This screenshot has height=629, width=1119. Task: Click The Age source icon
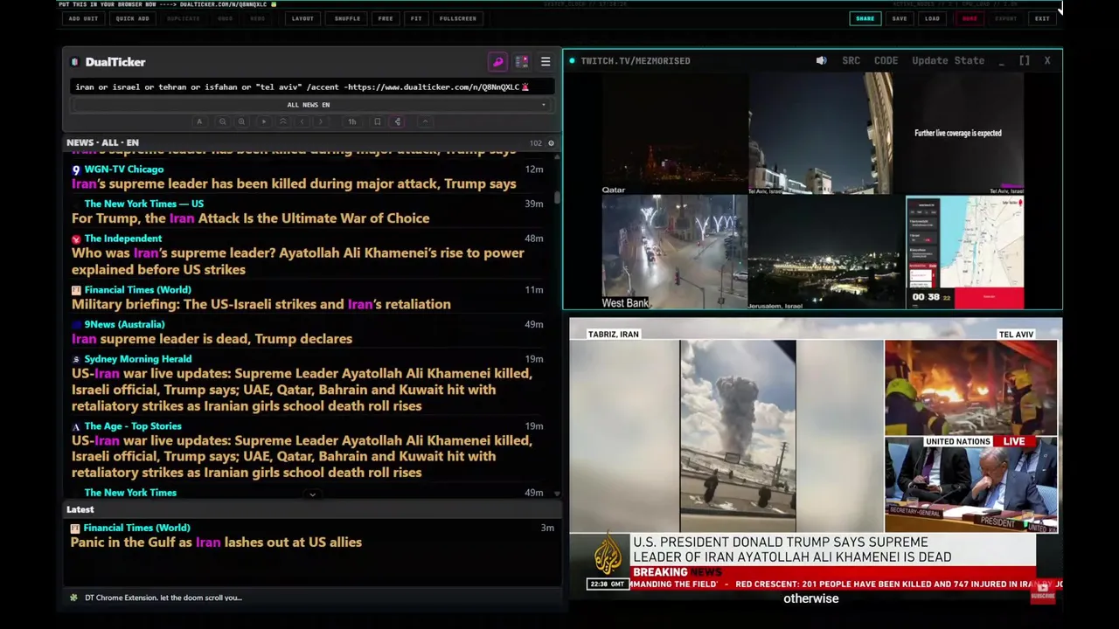[76, 426]
